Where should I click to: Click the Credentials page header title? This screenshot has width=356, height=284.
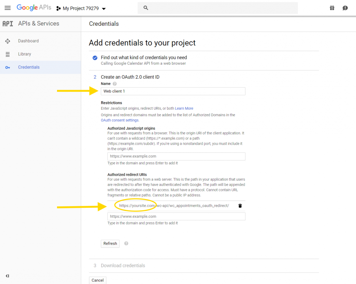[x=104, y=24]
